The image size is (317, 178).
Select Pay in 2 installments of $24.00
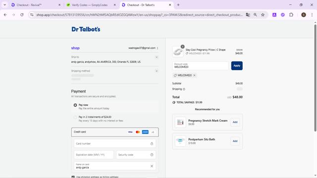75,117
